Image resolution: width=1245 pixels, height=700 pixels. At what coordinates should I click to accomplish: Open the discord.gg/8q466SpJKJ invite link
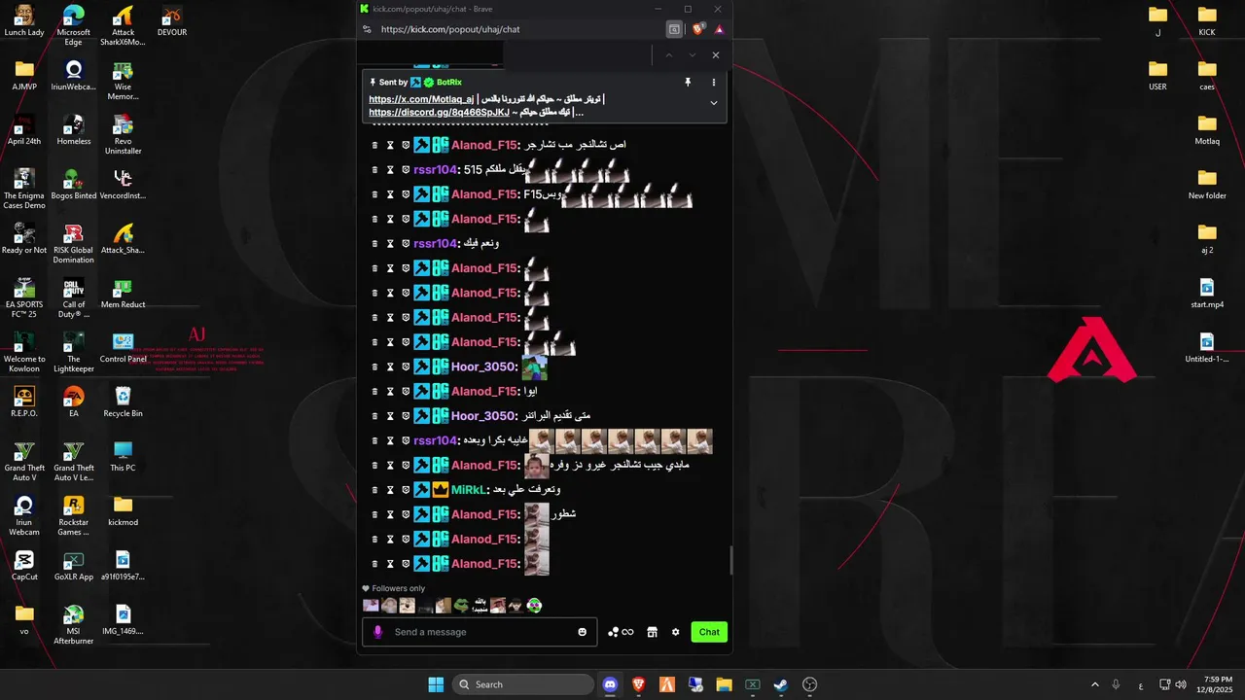[x=439, y=112]
